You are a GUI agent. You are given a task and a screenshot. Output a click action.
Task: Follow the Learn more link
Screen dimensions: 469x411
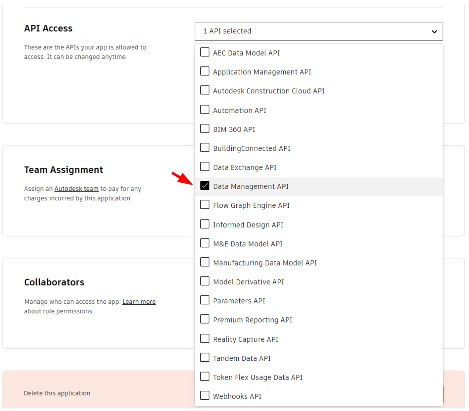[x=139, y=302]
